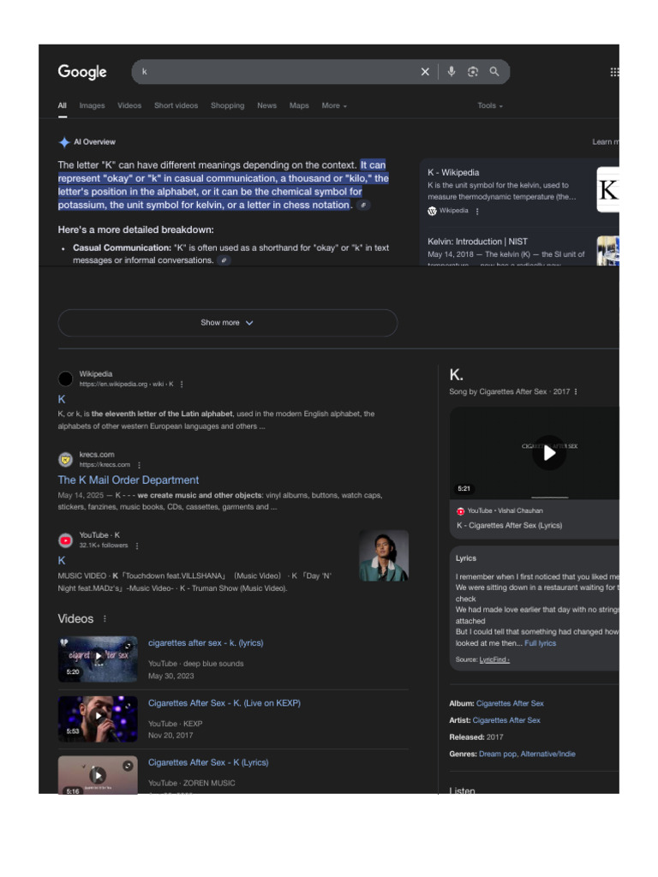
Task: Click the link chip after chess notation sentence
Action: pos(363,206)
